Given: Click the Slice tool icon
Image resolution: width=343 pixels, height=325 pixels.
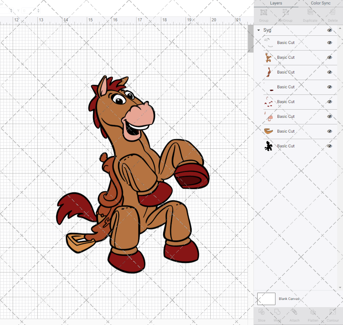Looking at the screenshot, I should [261, 312].
